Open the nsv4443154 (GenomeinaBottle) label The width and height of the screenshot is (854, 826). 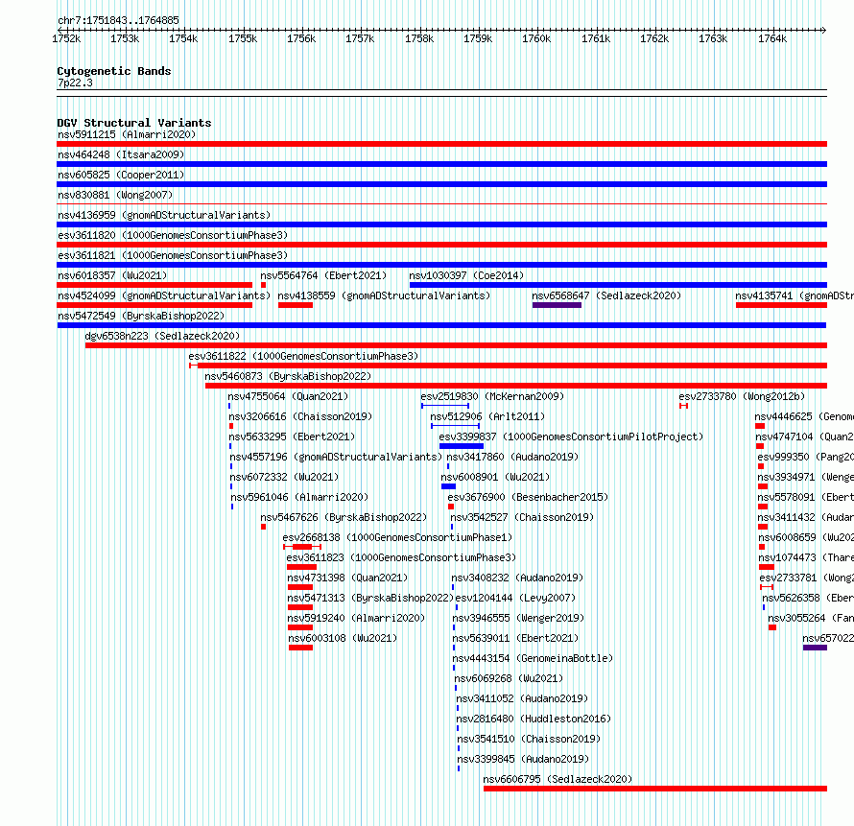[533, 658]
